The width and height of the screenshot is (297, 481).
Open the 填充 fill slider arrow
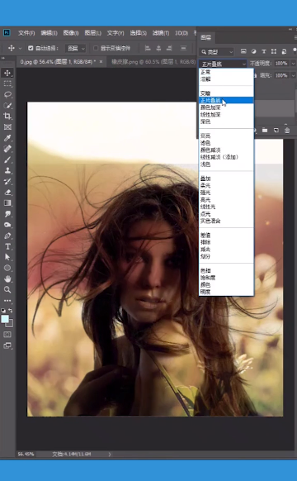point(293,75)
